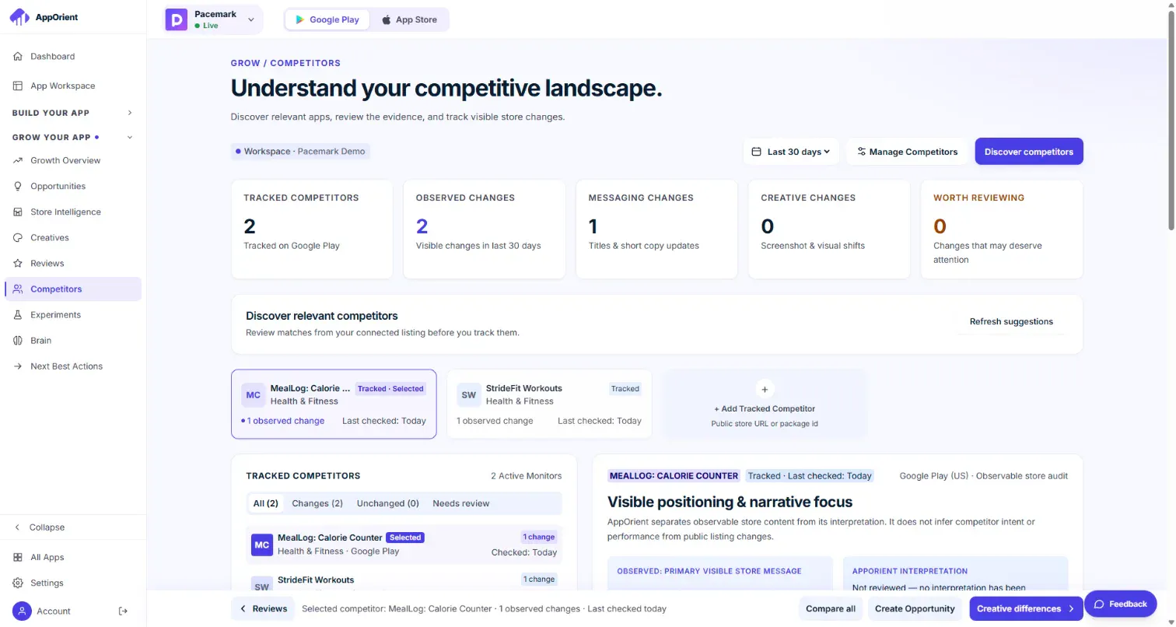The height and width of the screenshot is (627, 1176).
Task: Click the Opportunities lightbulb icon
Action: [x=18, y=186]
